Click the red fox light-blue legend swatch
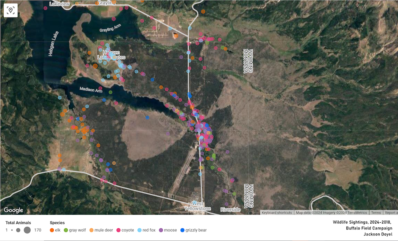The width and height of the screenshot is (398, 241). pos(140,230)
